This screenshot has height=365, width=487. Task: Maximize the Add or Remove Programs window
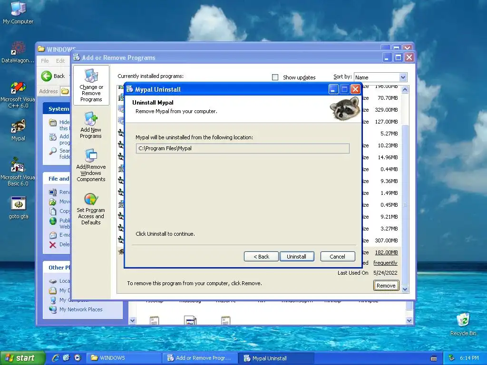click(x=398, y=58)
